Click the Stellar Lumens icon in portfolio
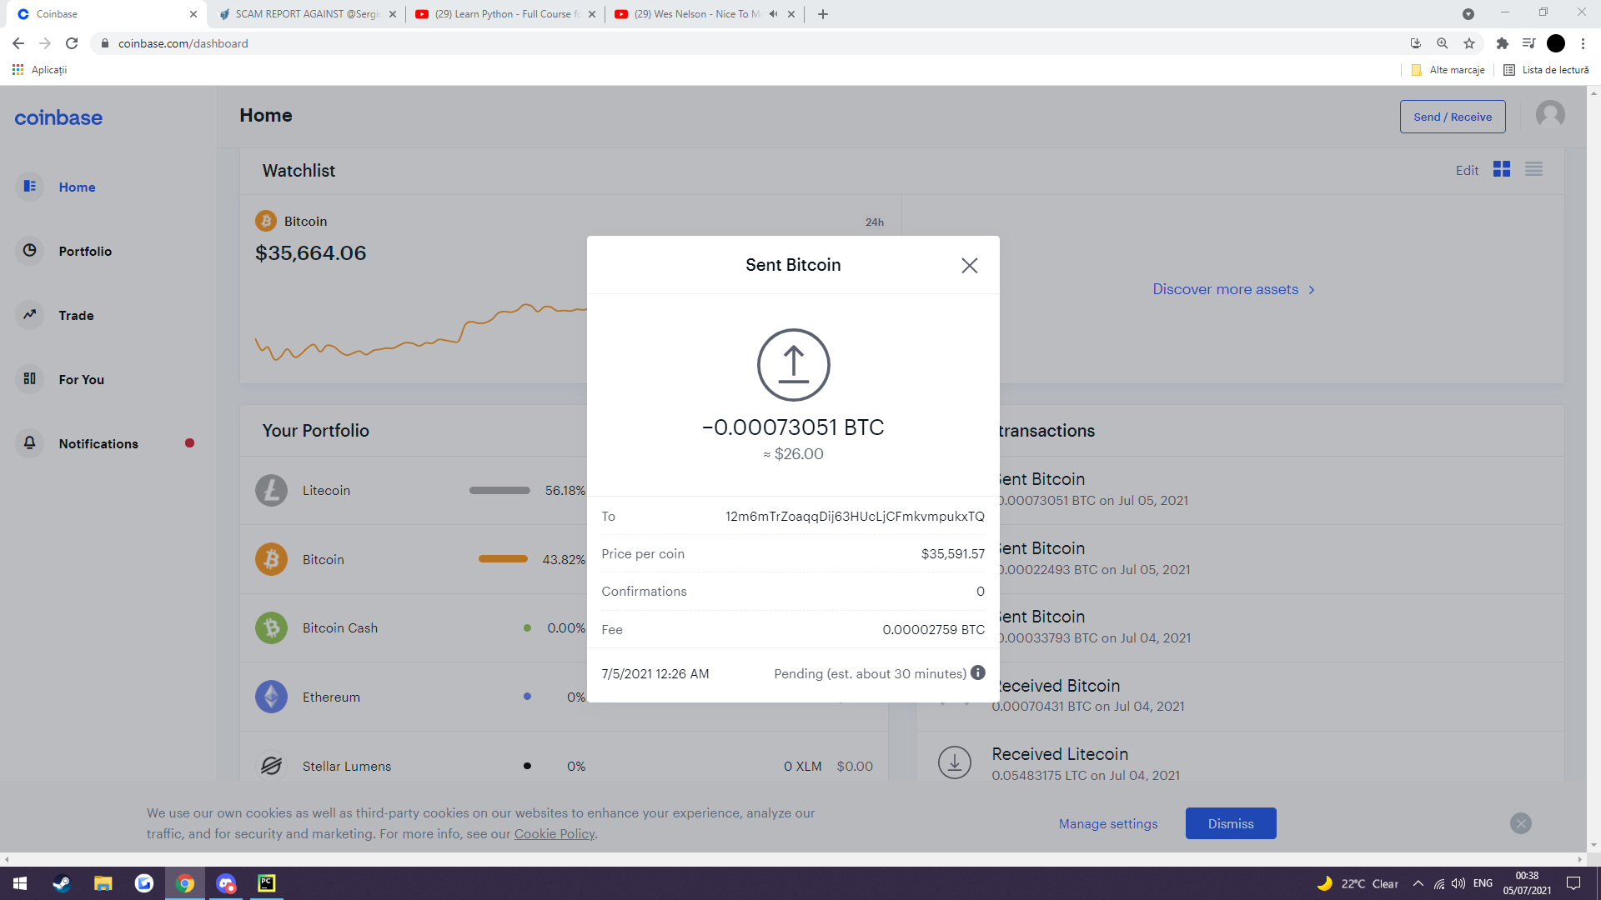The image size is (1601, 900). point(271,766)
